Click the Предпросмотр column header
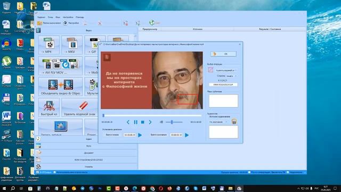 click(x=150, y=29)
